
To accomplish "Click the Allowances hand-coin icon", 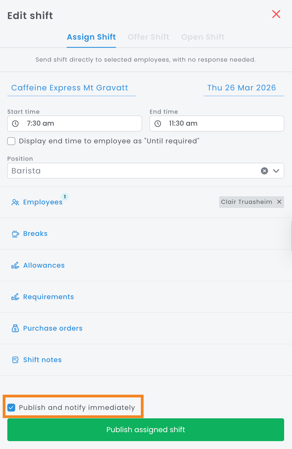I will pyautogui.click(x=15, y=265).
